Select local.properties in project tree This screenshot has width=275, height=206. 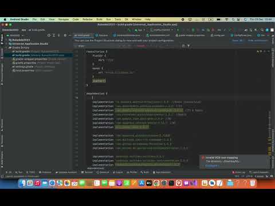pos(33,70)
